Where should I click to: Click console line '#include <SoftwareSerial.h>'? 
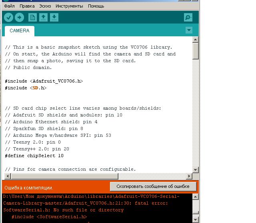click(49, 217)
